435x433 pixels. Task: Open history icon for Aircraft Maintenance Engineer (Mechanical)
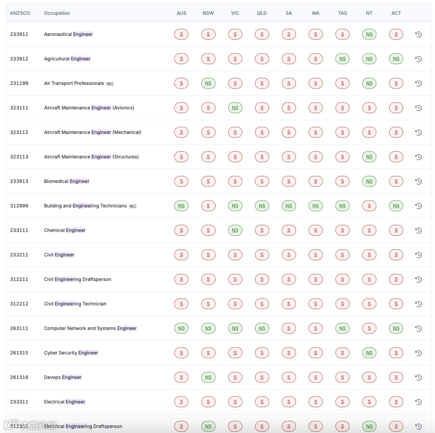point(418,132)
